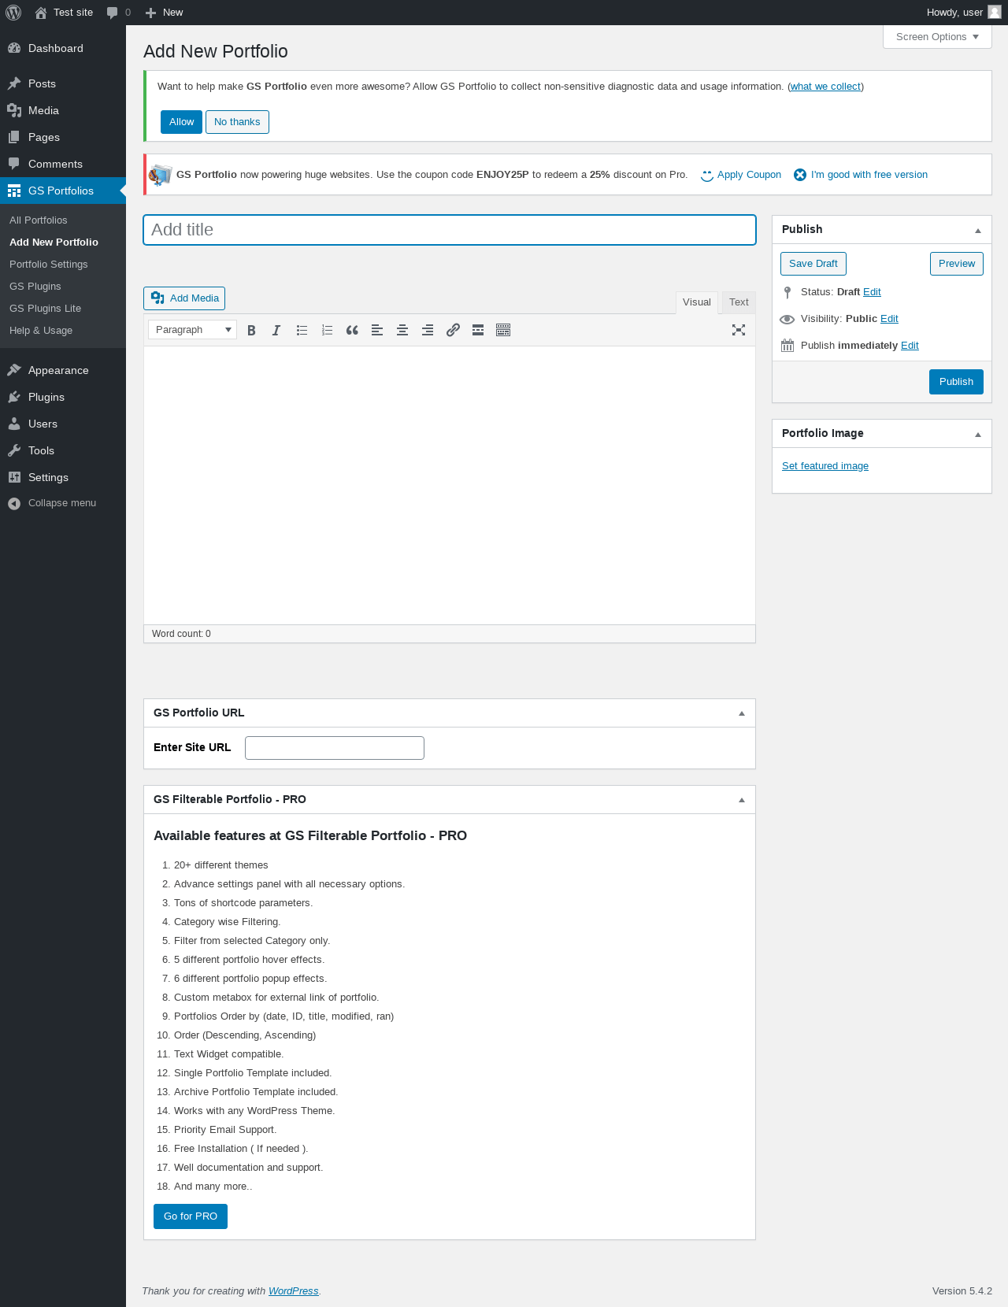Open Portfolio Settings submenu item
Image resolution: width=1008 pixels, height=1307 pixels.
pyautogui.click(x=49, y=265)
